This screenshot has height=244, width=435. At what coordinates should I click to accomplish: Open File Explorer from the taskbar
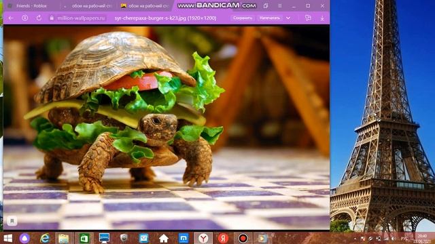(x=63, y=238)
